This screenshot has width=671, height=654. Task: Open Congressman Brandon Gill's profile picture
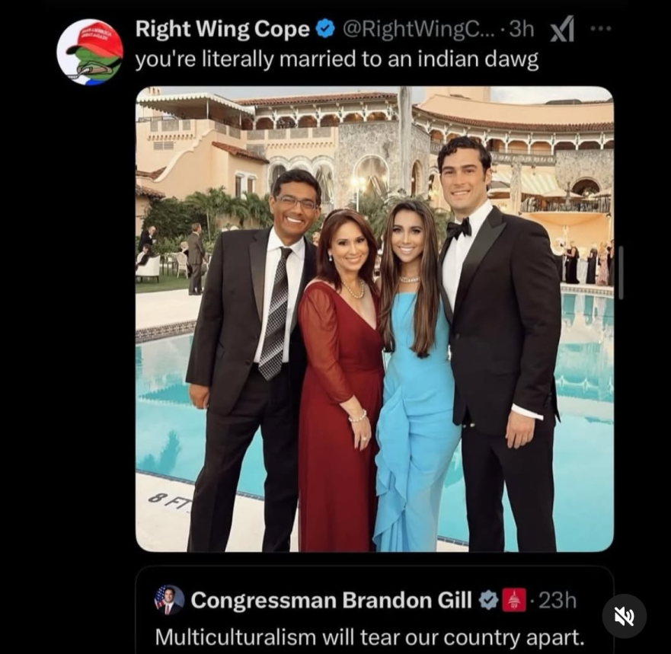(169, 600)
